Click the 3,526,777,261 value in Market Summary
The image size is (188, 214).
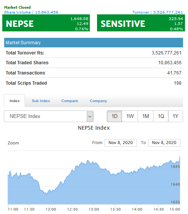pos(166,53)
